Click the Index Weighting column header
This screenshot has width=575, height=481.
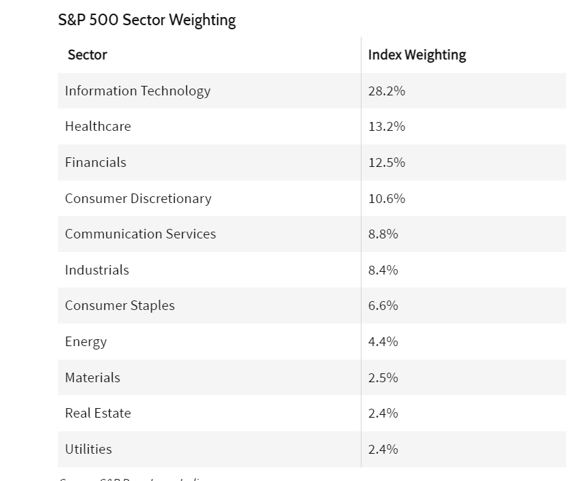pos(417,55)
